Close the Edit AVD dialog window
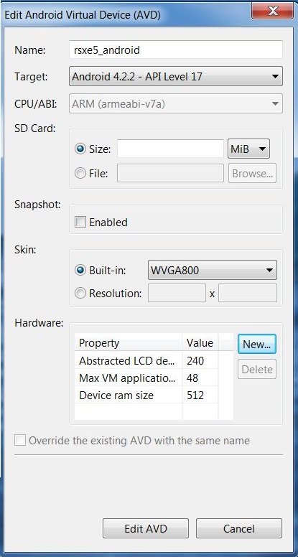 [272, 11]
